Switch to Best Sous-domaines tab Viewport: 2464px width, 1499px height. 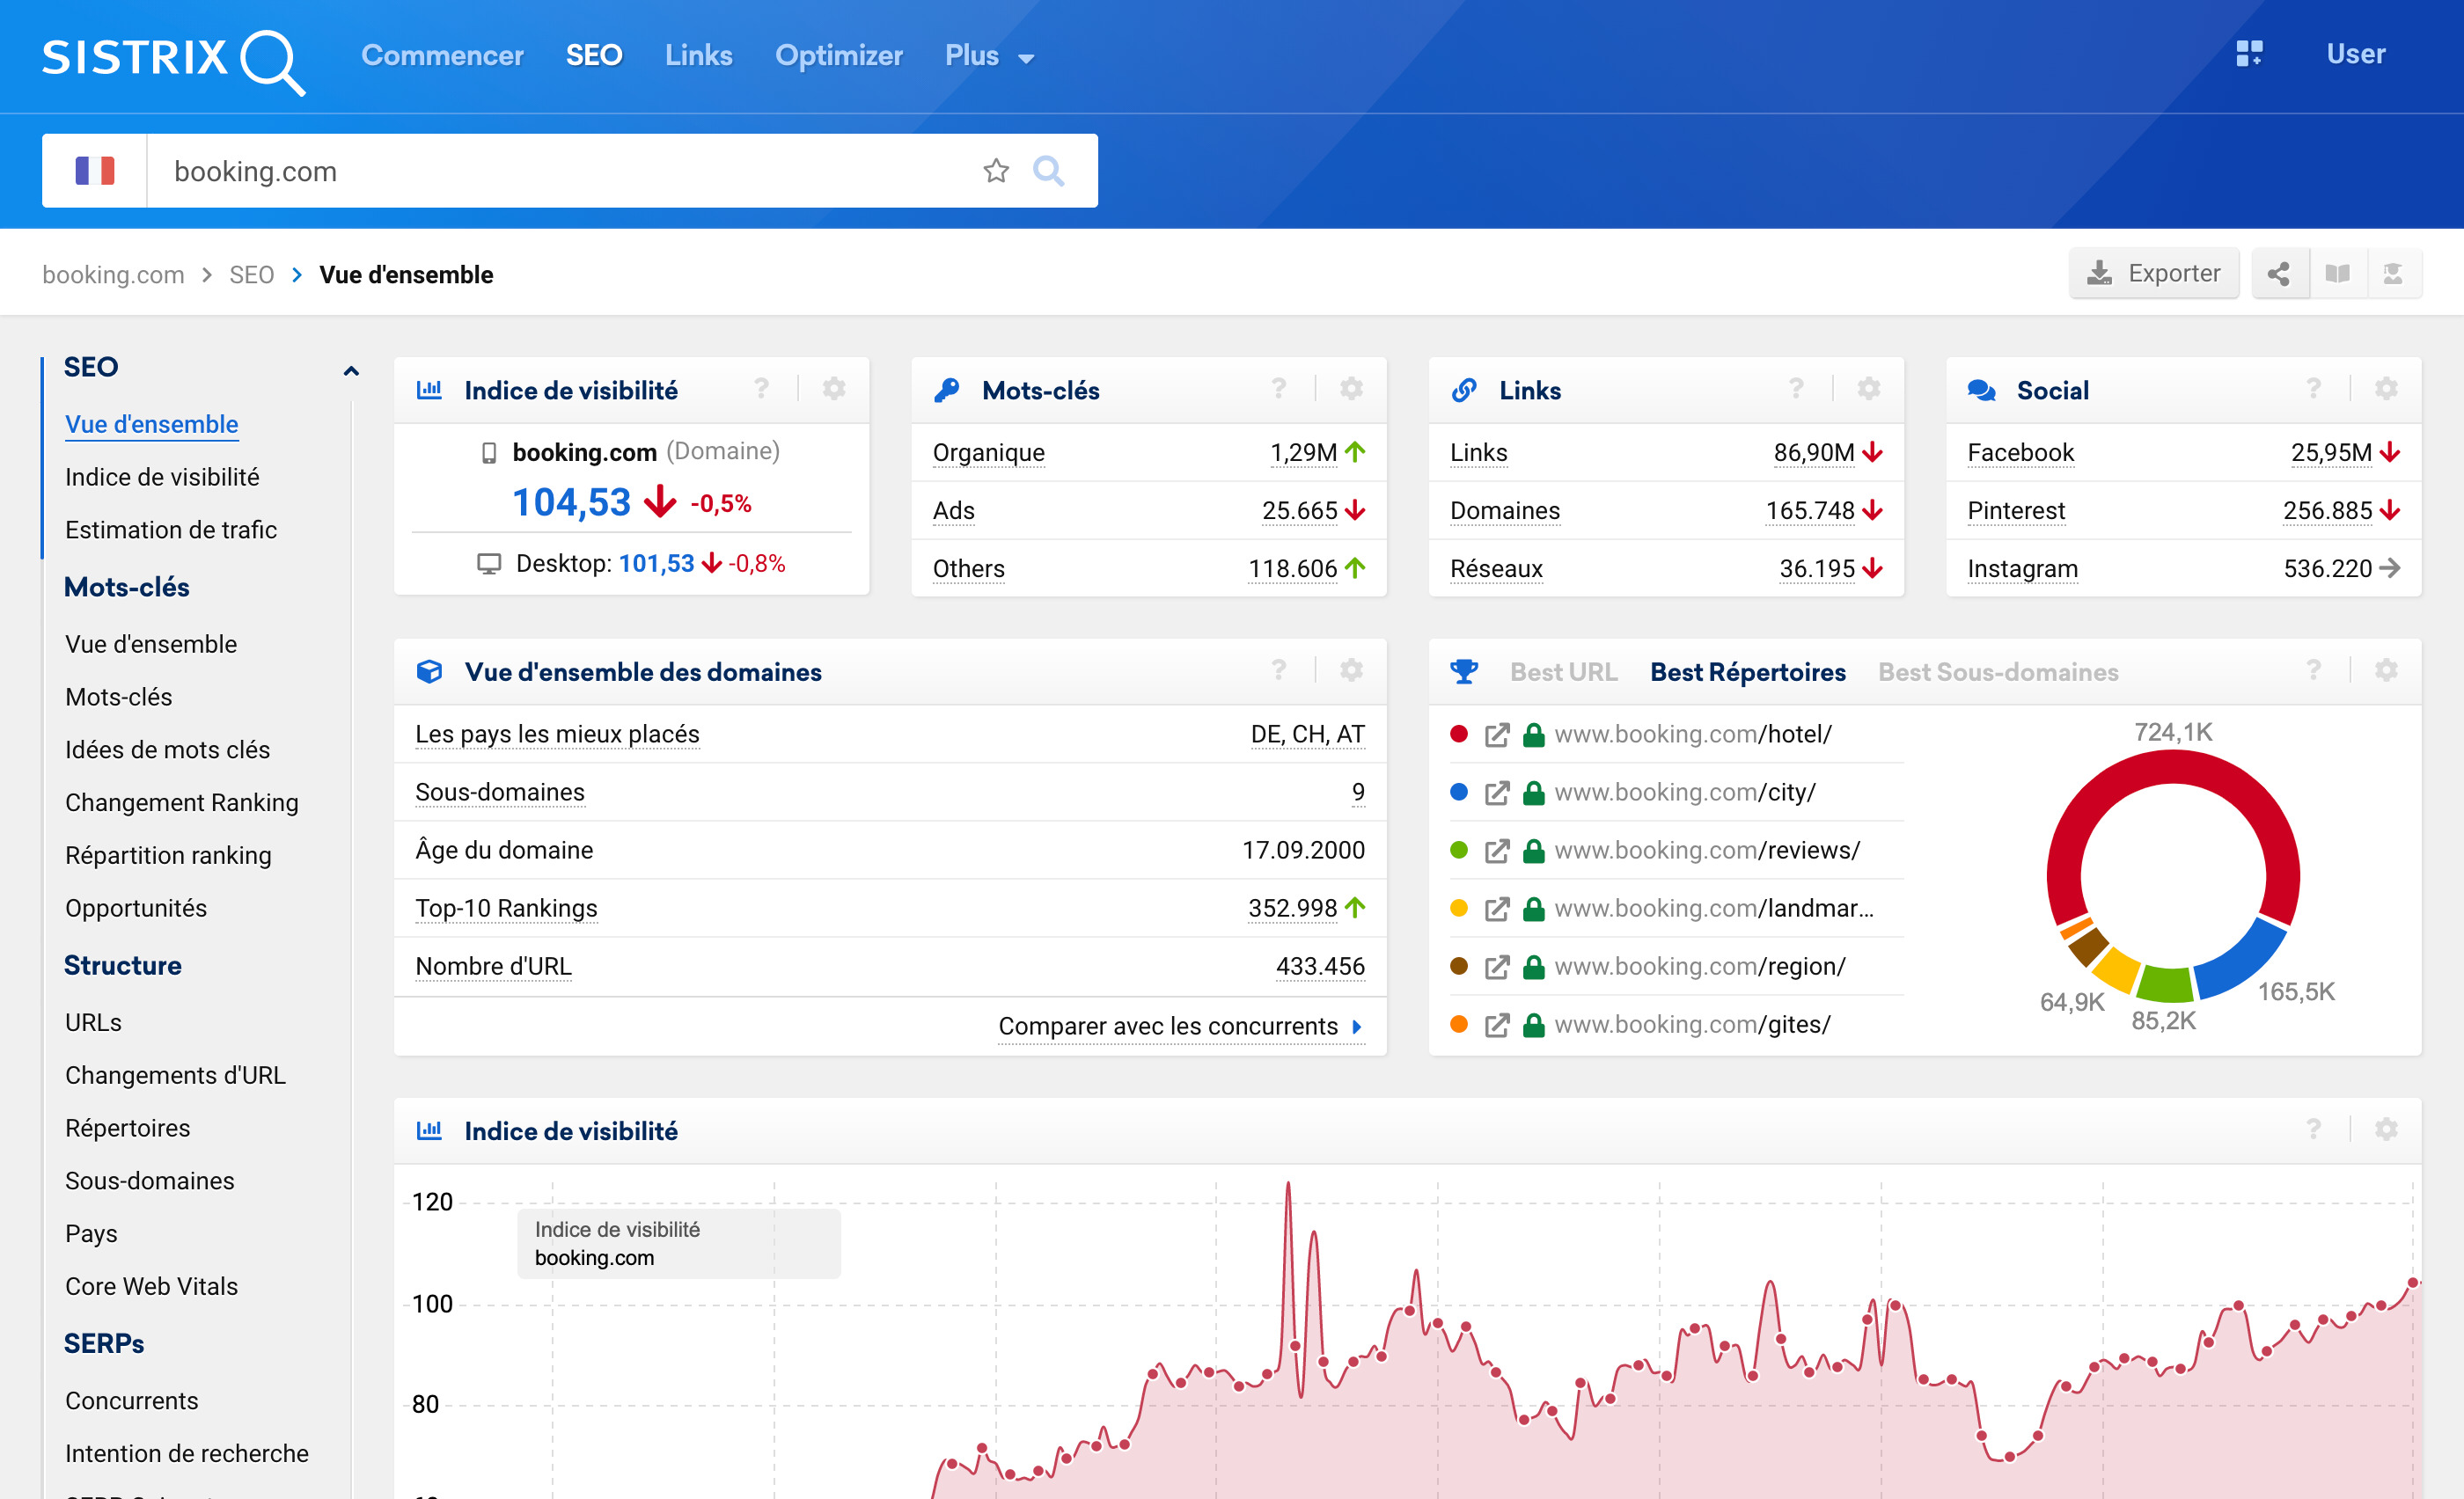point(1998,673)
